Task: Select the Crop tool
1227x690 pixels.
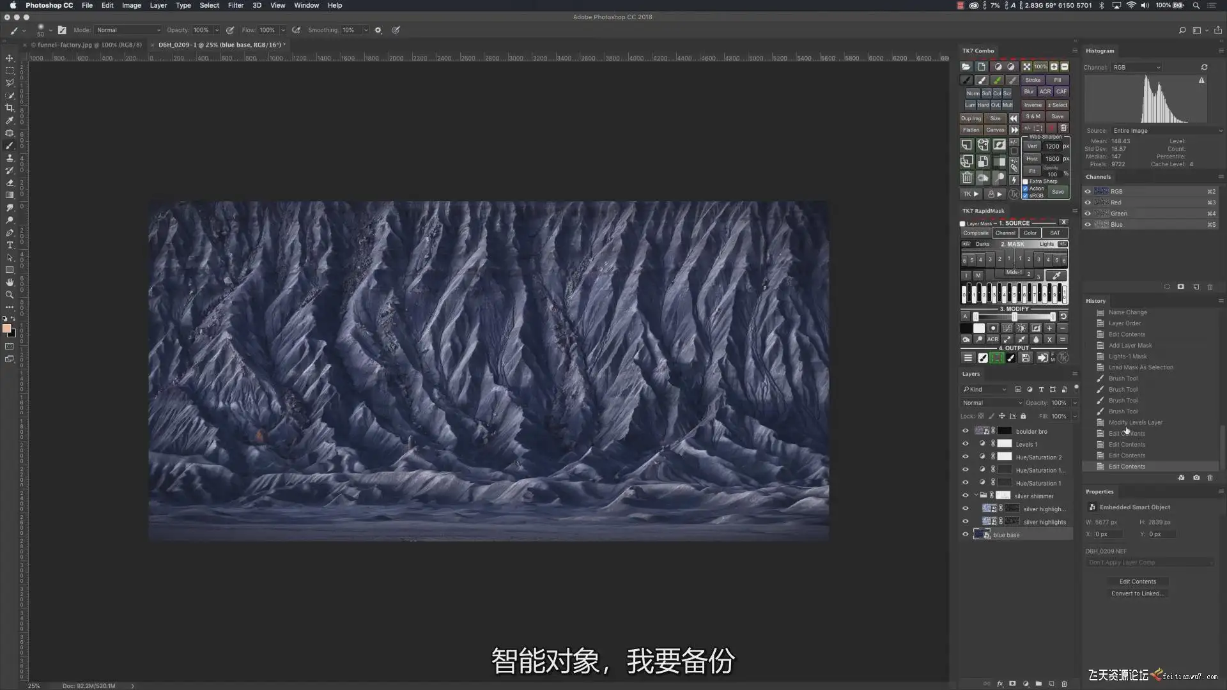Action: [10, 108]
